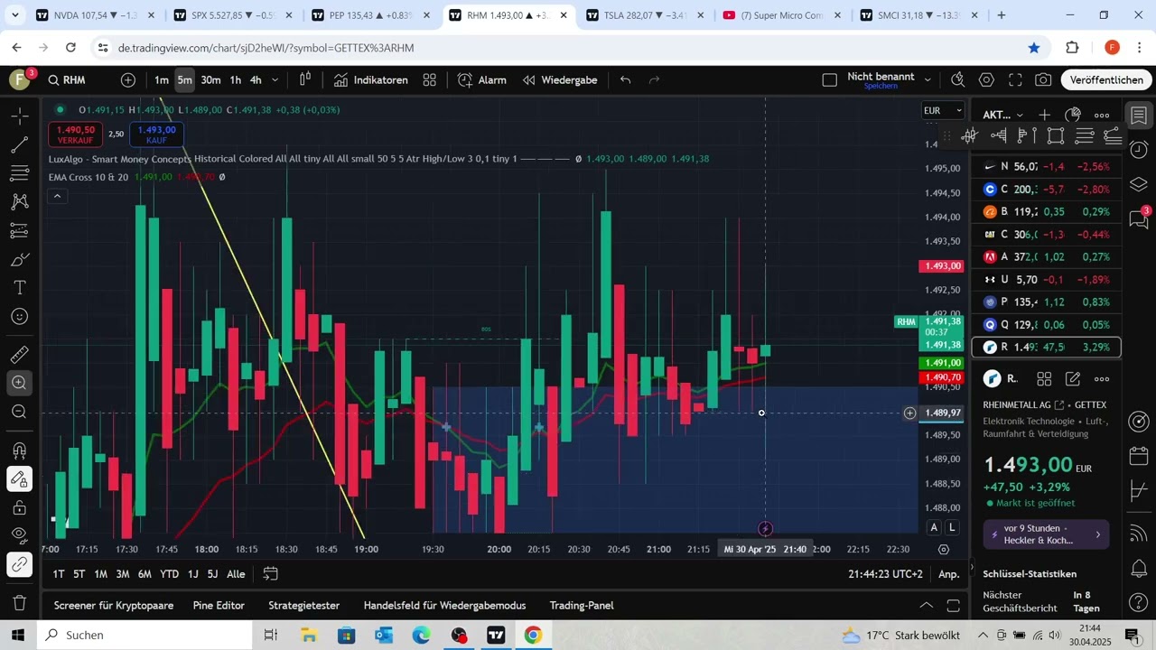Delete drawings with the trash icon
The image size is (1156, 650).
pos(20,602)
